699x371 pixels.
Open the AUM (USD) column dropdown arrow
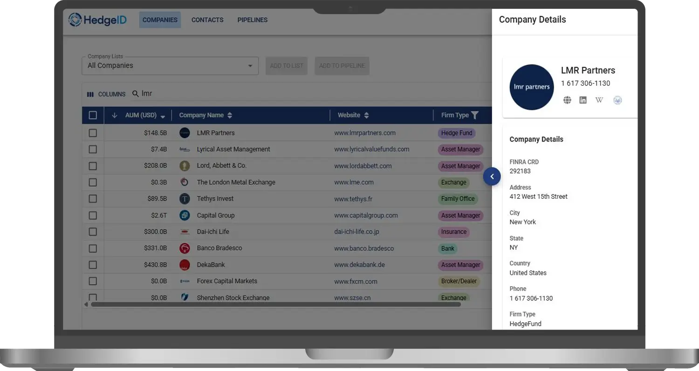(163, 116)
